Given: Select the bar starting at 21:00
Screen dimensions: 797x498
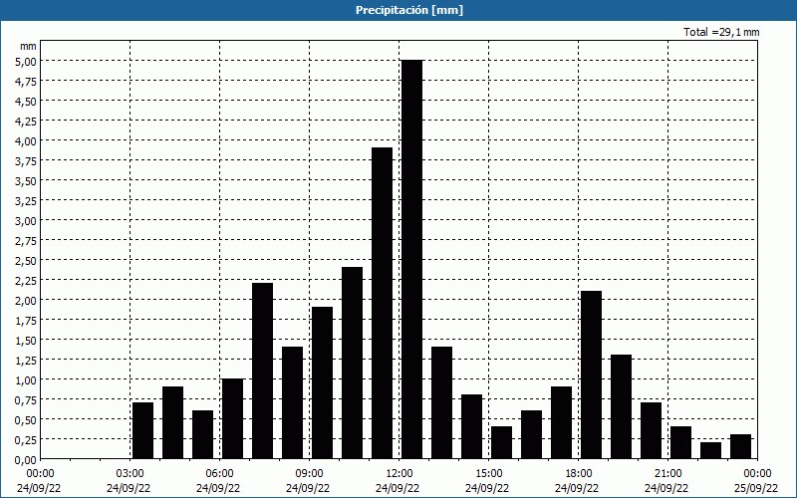Looking at the screenshot, I should tap(681, 442).
